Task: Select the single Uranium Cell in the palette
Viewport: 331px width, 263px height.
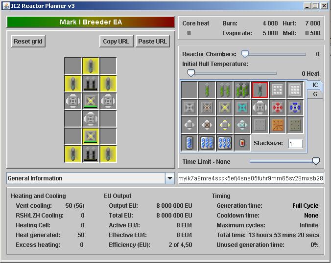Action: pyautogui.click(x=207, y=90)
